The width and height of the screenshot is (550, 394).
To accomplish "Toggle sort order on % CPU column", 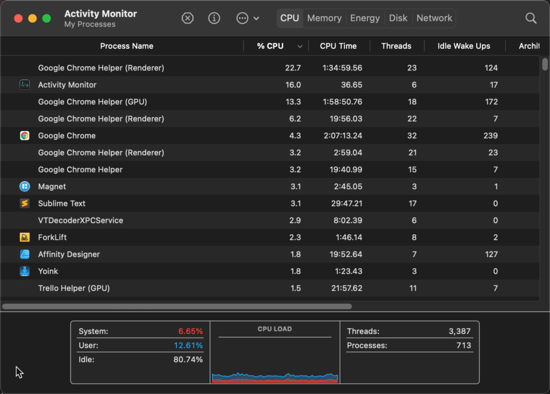I will tap(276, 46).
